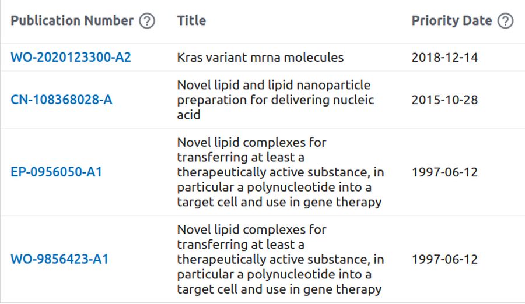Screen dimensions: 525x304
Task: Open patent CN-108368028-A link
Action: [x=61, y=100]
